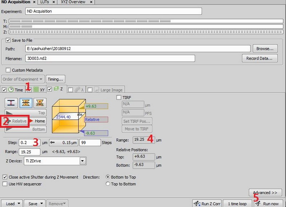Click the Filename field showing 3D003.nd2
This screenshot has height=207, width=286.
point(110,59)
